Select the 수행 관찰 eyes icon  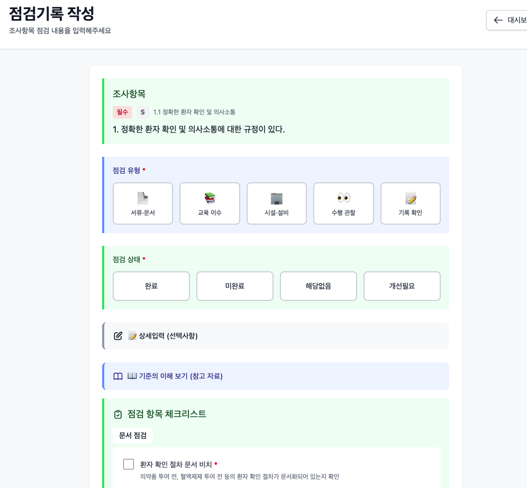[343, 198]
